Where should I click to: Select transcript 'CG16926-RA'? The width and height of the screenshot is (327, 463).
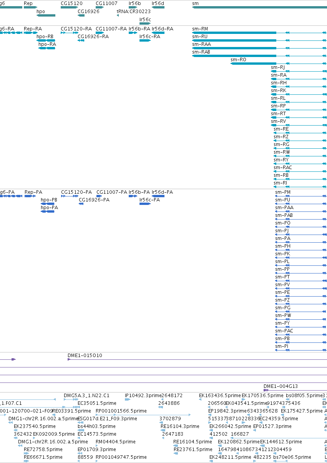coord(93,37)
